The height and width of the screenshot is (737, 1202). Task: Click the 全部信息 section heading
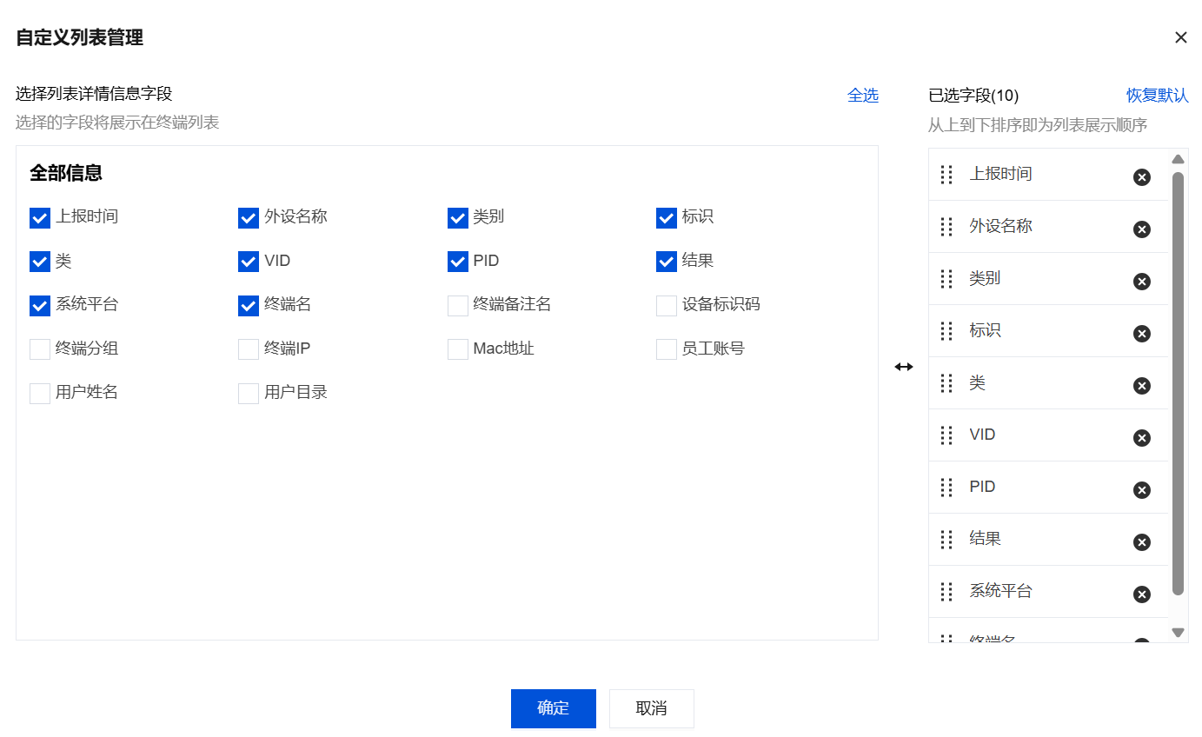[x=66, y=173]
